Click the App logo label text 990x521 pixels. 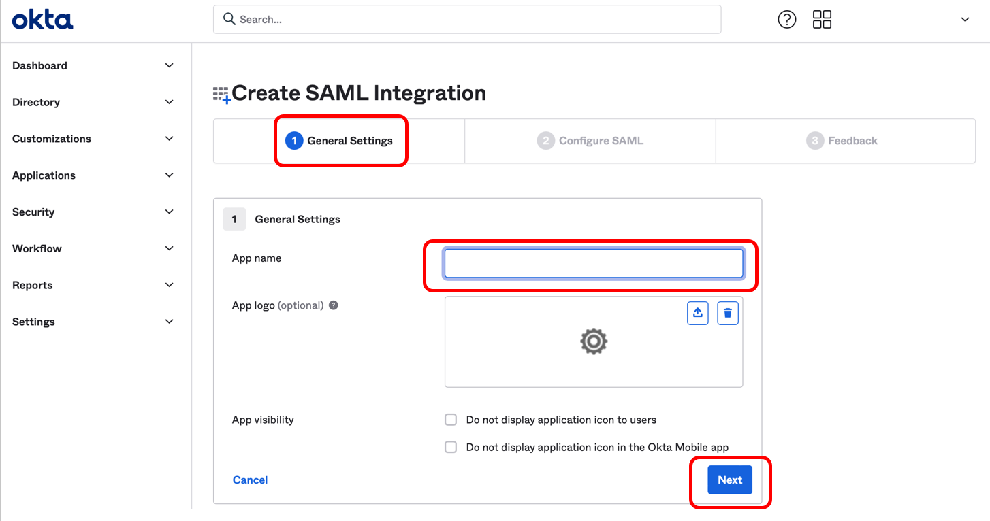tap(278, 305)
